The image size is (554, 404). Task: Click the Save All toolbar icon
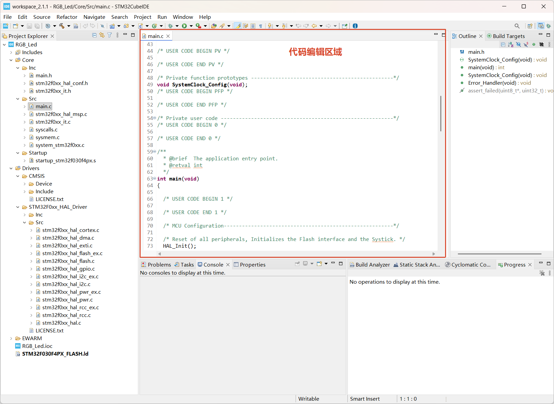(37, 26)
